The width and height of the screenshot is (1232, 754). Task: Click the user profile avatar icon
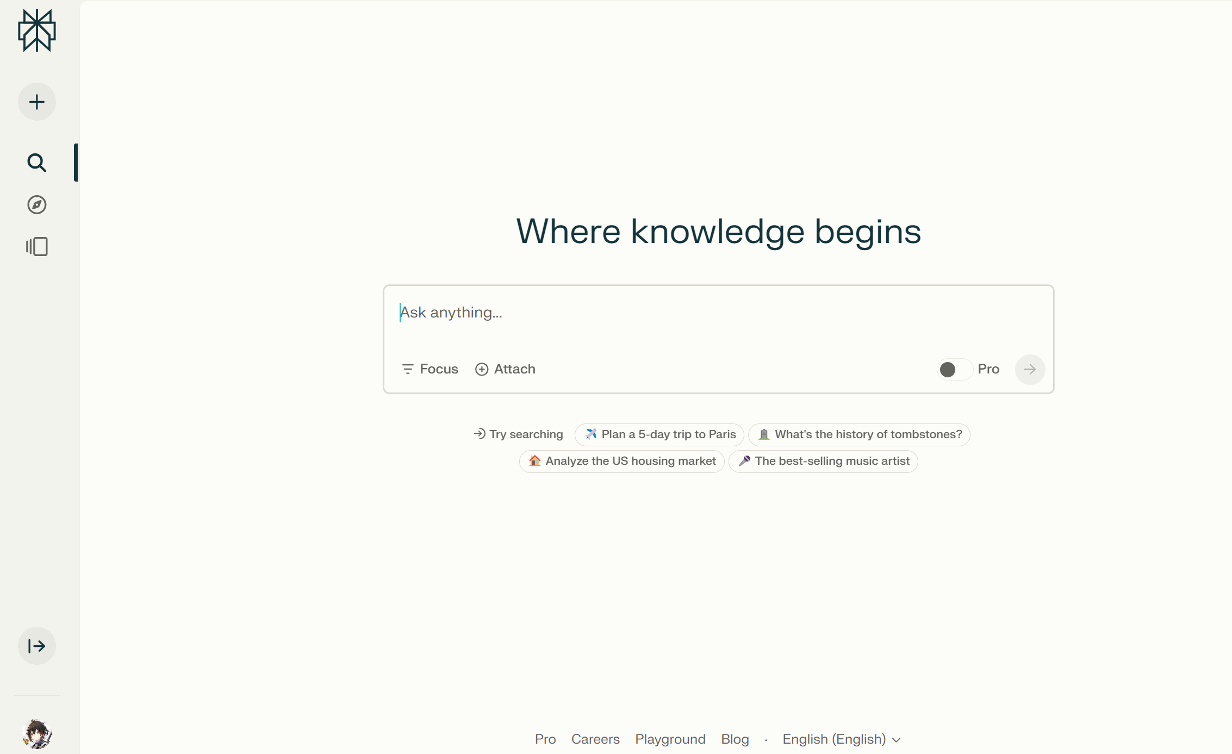(x=37, y=734)
